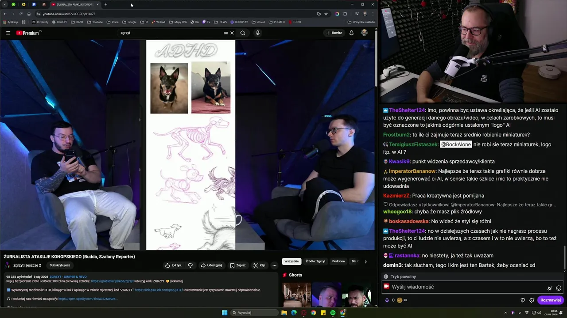Open Twitch bits diamond icon
Screen dimensions: 567x318
point(387,300)
